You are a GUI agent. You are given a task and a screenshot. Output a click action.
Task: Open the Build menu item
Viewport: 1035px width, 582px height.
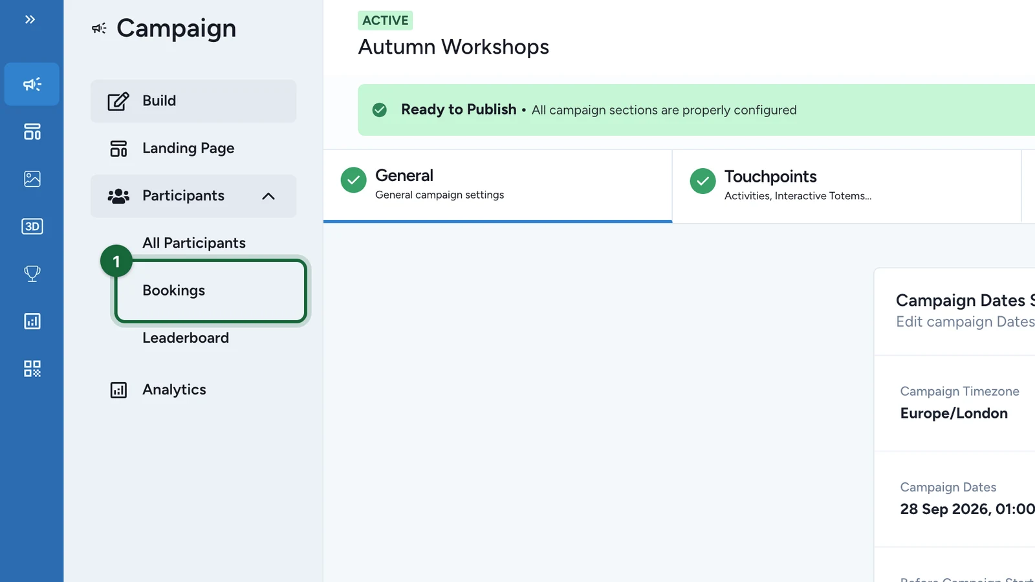(193, 101)
